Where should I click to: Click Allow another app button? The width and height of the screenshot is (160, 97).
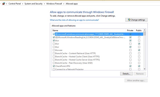136,80
